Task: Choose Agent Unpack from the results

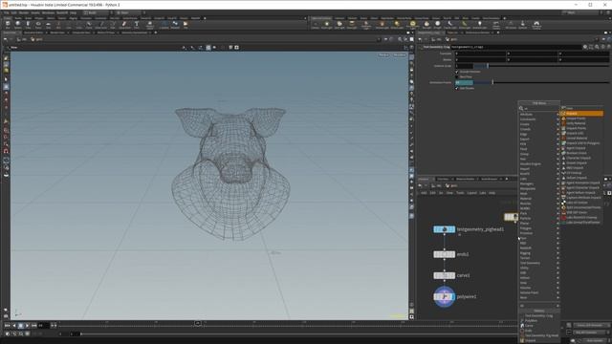Action: pos(582,148)
